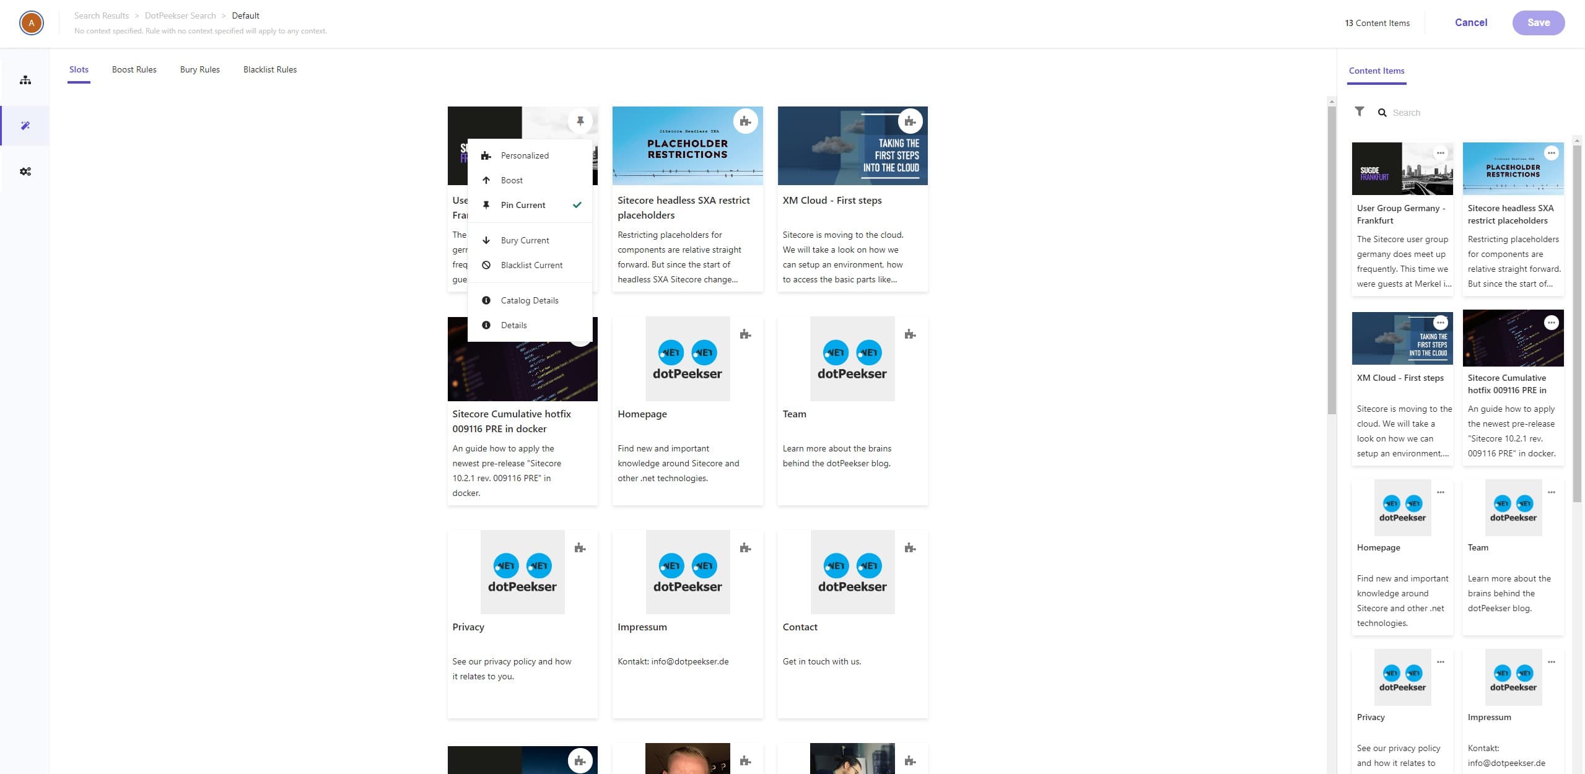Choose Personalized in the slot menu
The image size is (1585, 774).
(x=530, y=155)
